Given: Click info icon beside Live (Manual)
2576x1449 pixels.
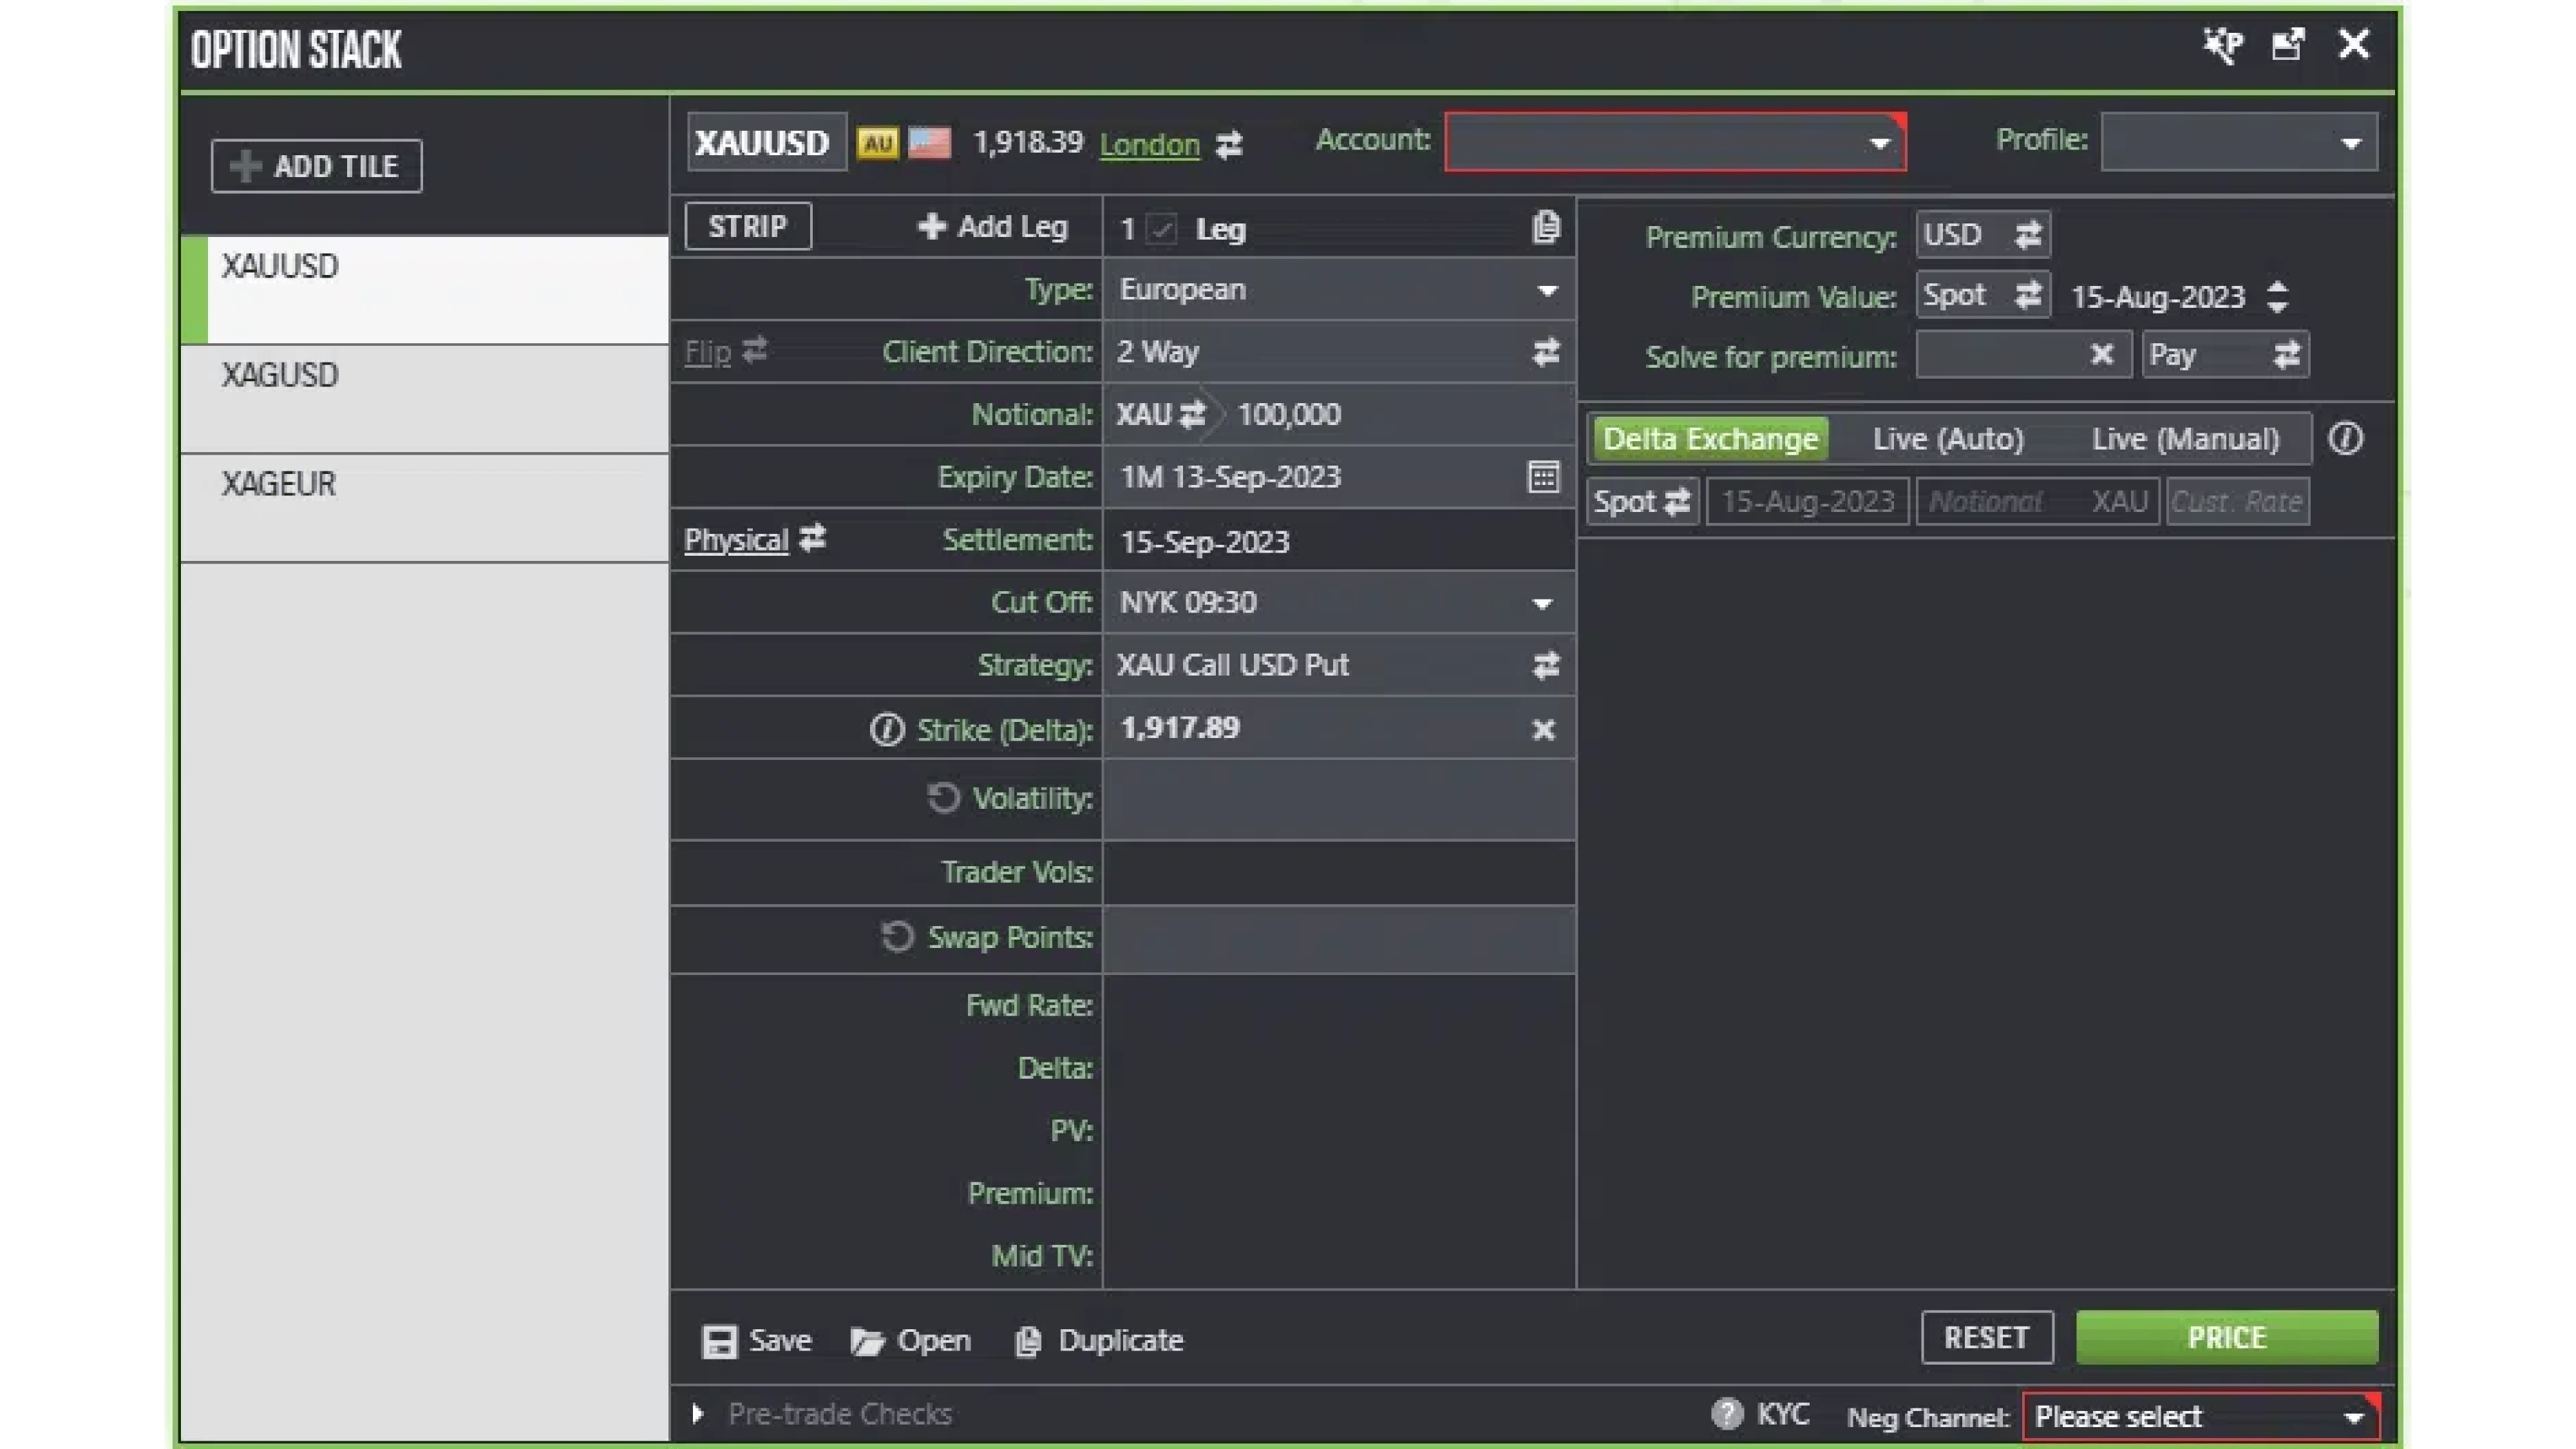Looking at the screenshot, I should pos(2345,438).
